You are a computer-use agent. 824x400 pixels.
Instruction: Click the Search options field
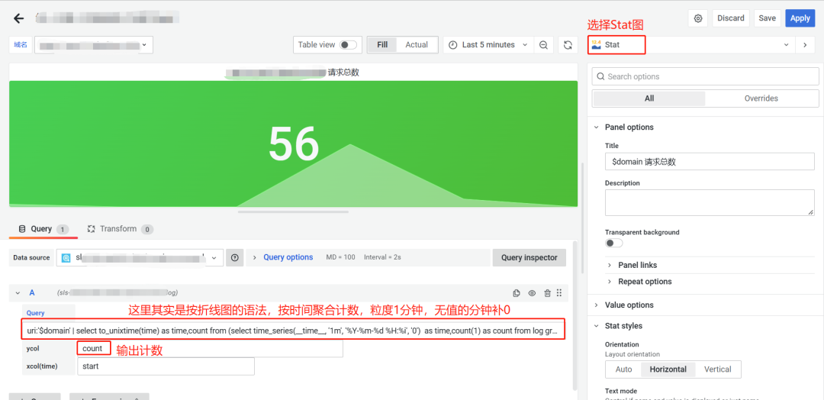coord(705,77)
